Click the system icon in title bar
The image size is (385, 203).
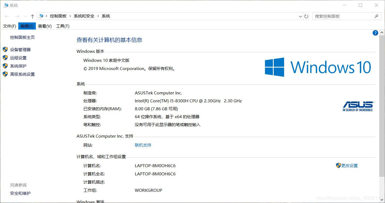coord(5,5)
